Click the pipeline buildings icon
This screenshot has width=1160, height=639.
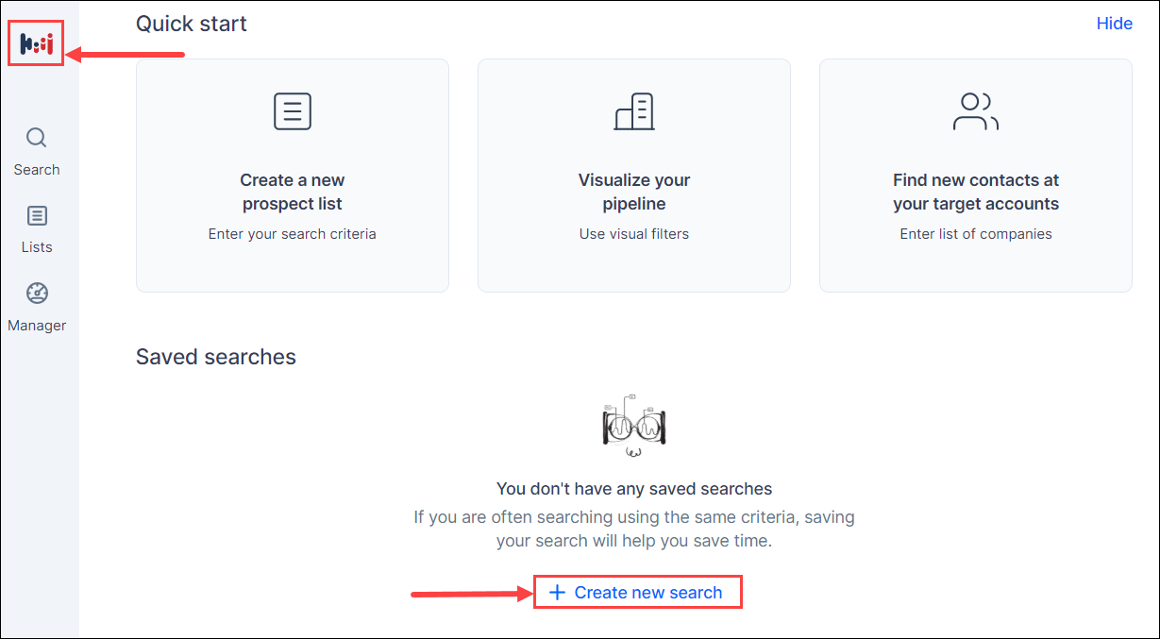[634, 111]
